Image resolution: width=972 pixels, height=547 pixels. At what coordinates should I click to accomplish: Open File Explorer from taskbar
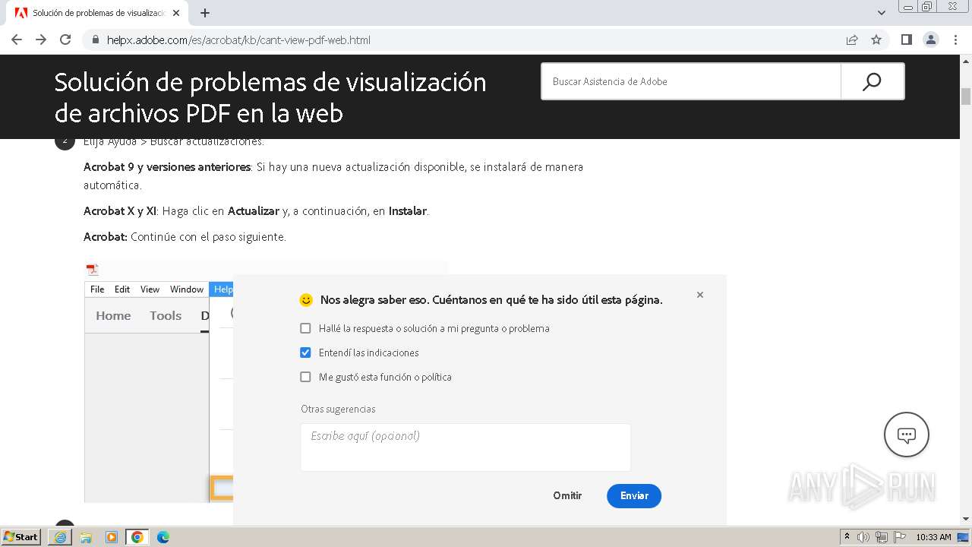[86, 537]
